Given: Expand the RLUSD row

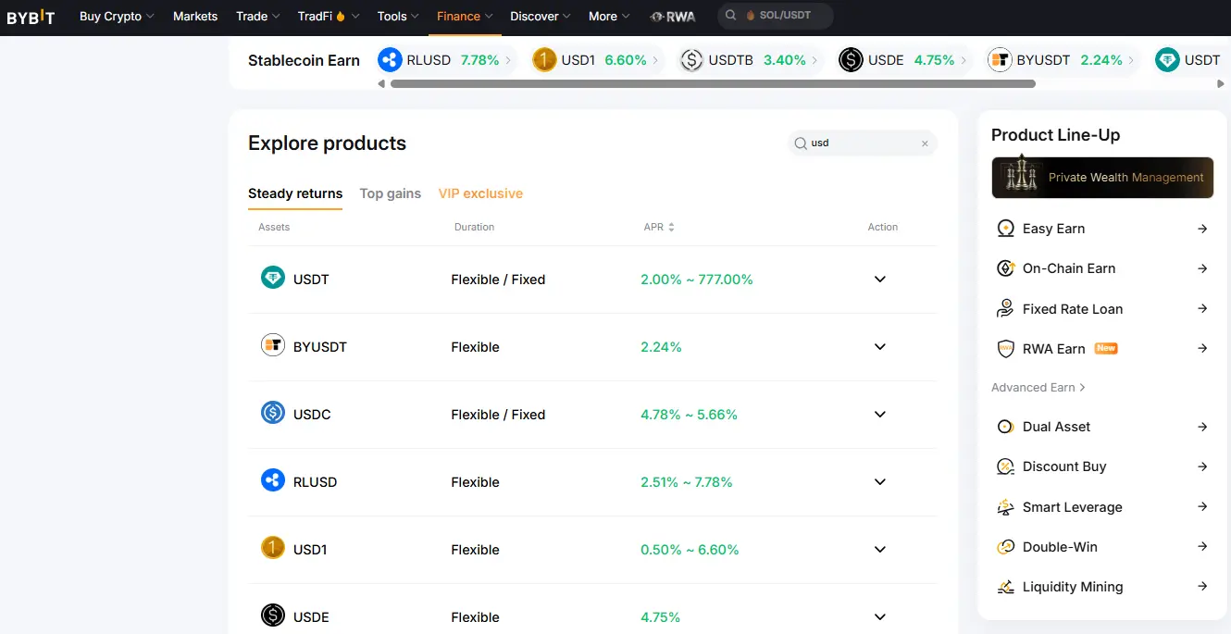Looking at the screenshot, I should point(880,482).
